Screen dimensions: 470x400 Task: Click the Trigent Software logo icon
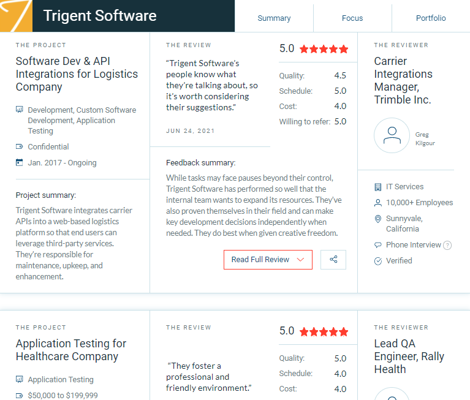pyautogui.click(x=16, y=16)
